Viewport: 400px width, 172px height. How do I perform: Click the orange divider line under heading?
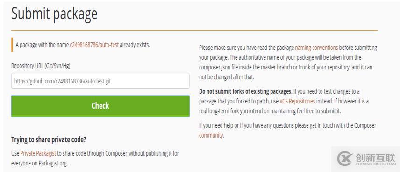click(x=194, y=31)
